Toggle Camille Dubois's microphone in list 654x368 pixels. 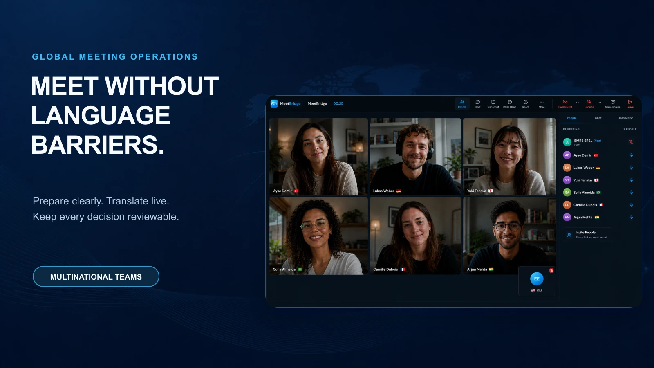631,205
